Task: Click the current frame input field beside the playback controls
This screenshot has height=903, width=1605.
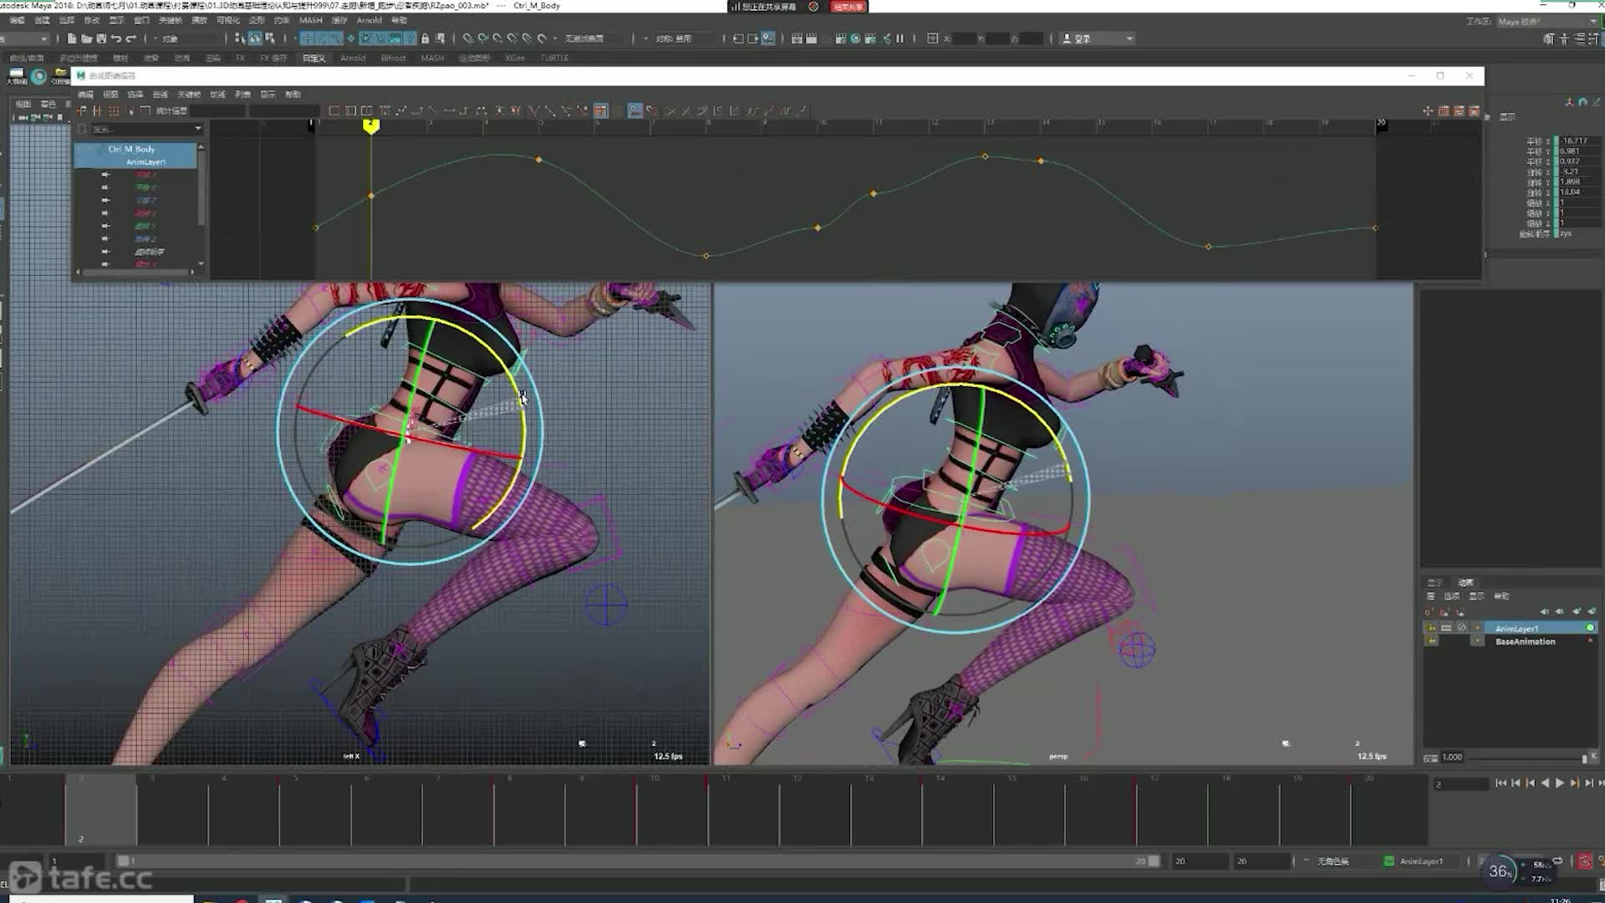Action: pos(1460,783)
